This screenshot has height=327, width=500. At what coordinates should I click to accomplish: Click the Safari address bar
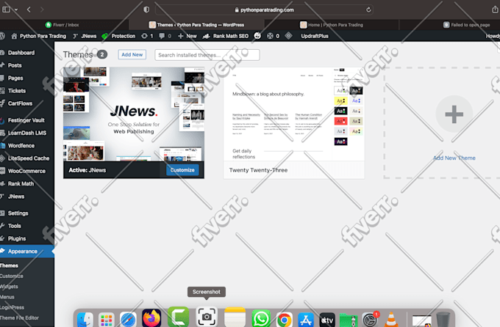tap(264, 10)
